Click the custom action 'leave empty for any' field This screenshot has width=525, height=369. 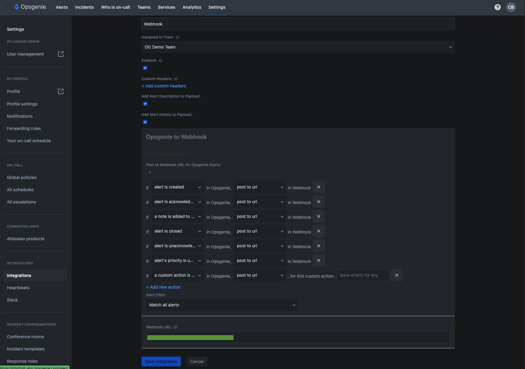363,275
